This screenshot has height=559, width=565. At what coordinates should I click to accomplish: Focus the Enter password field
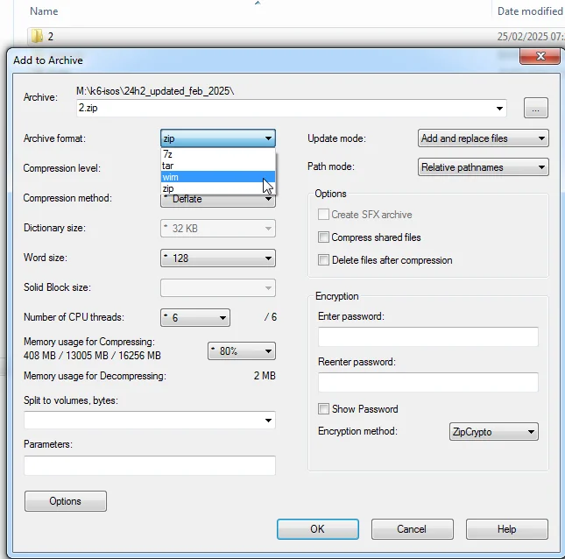(428, 336)
